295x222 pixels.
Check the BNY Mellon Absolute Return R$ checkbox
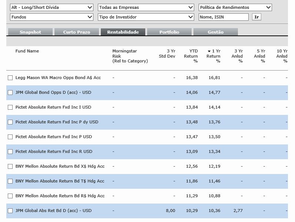pyautogui.click(x=10, y=196)
